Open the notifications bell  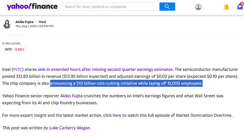(226, 7)
